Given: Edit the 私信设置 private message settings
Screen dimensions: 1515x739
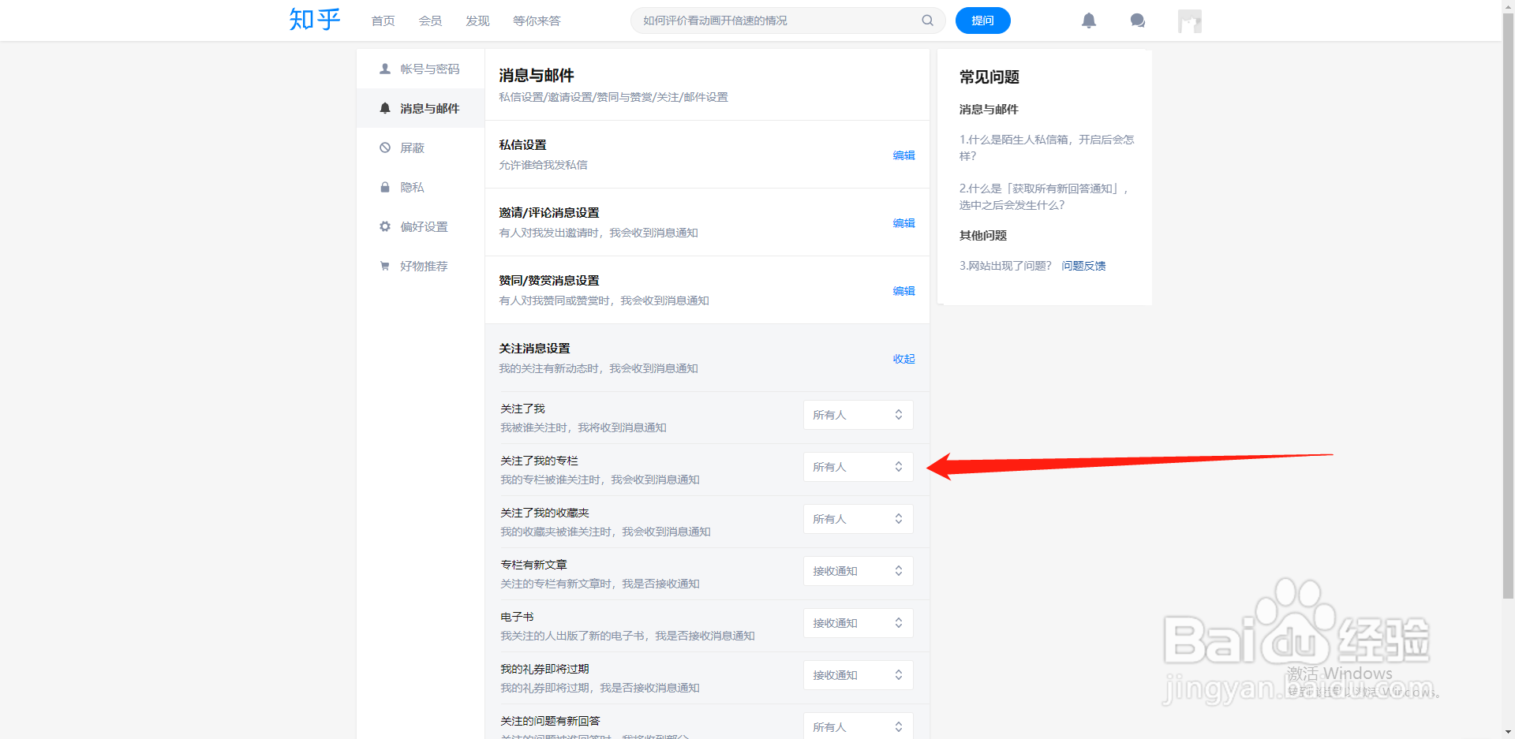Looking at the screenshot, I should 904,155.
